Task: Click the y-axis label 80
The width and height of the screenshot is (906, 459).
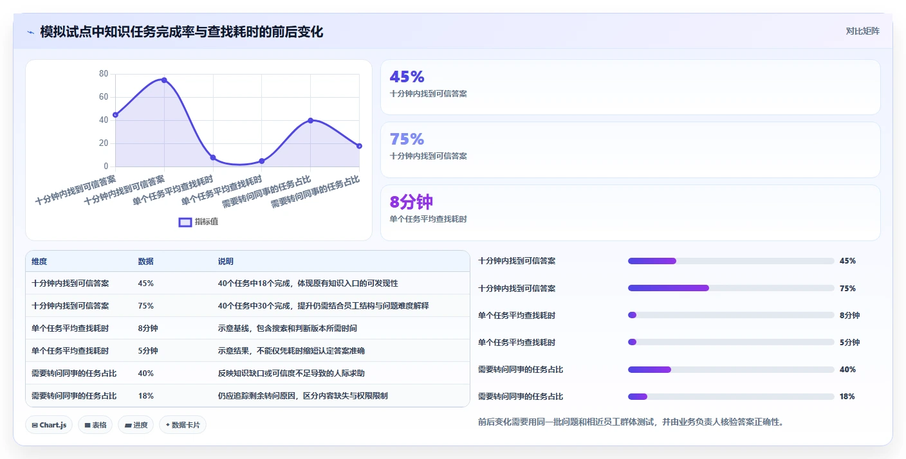Action: click(x=104, y=74)
